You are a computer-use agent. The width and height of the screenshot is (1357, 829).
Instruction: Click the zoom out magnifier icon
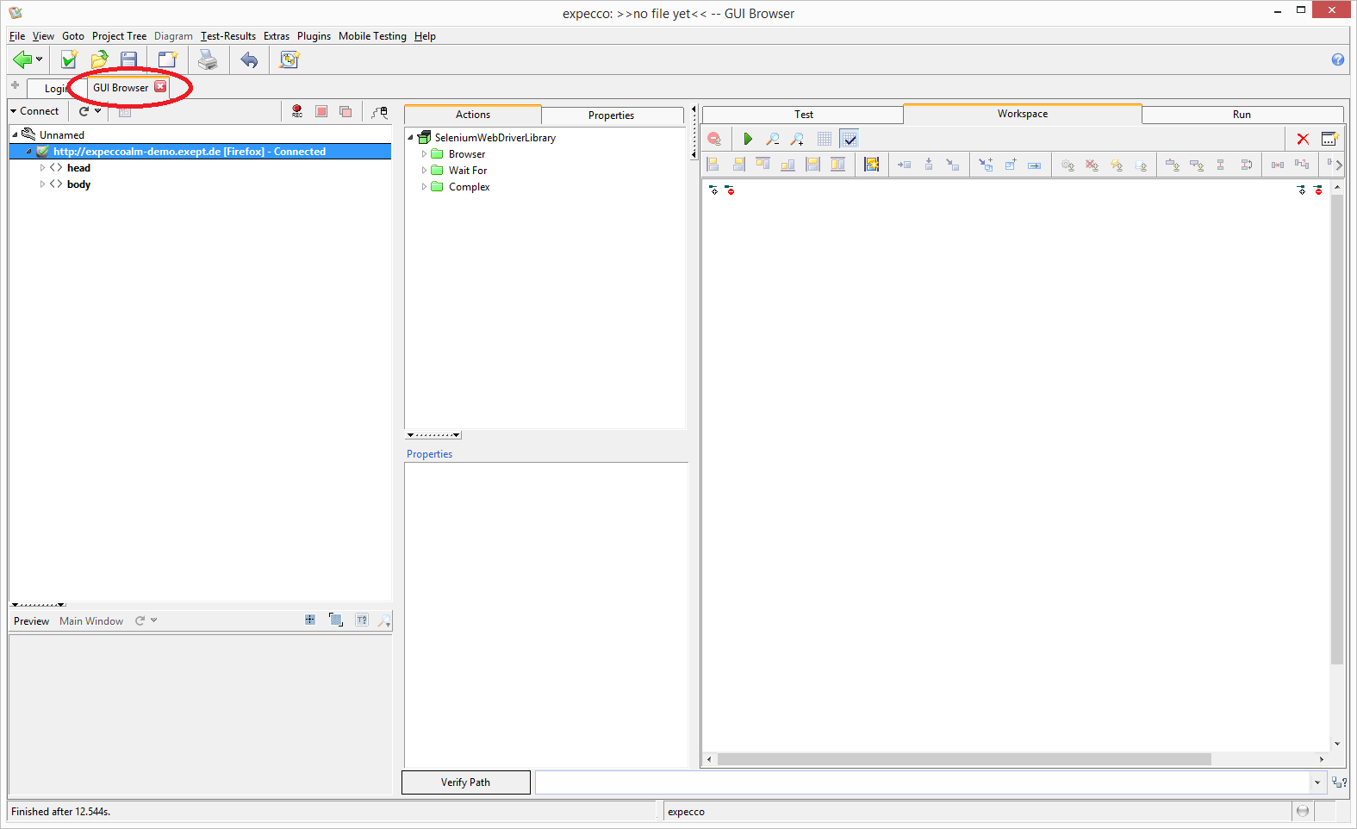(773, 139)
